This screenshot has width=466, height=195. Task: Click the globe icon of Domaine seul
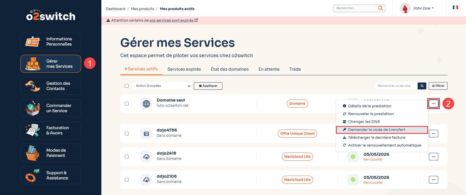coord(146,104)
